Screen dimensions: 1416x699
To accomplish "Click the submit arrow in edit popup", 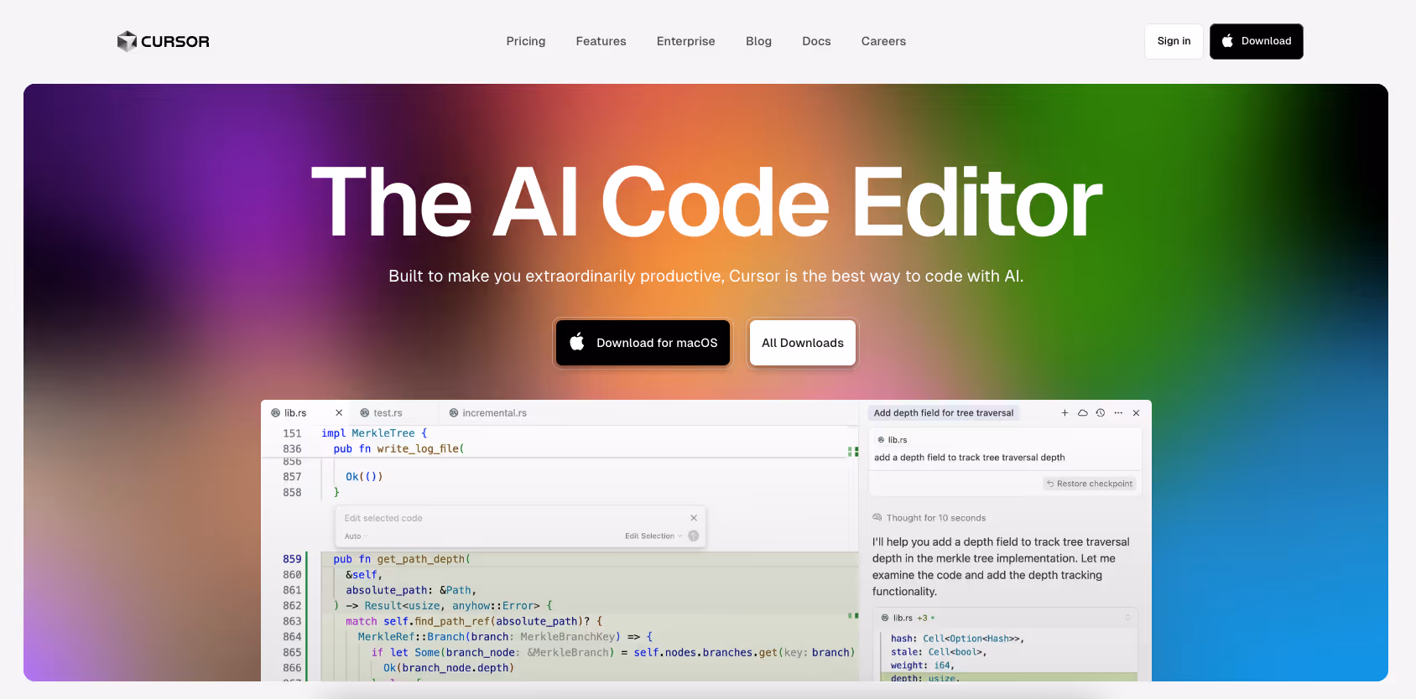I will click(694, 536).
